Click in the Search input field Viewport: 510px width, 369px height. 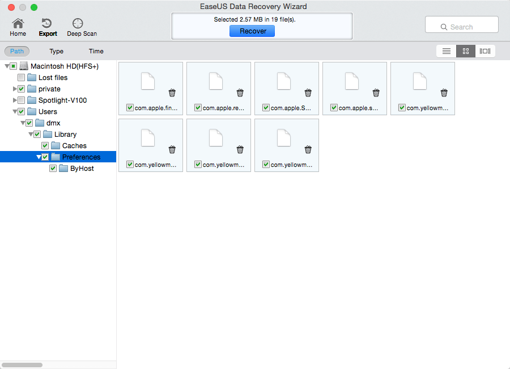click(461, 24)
